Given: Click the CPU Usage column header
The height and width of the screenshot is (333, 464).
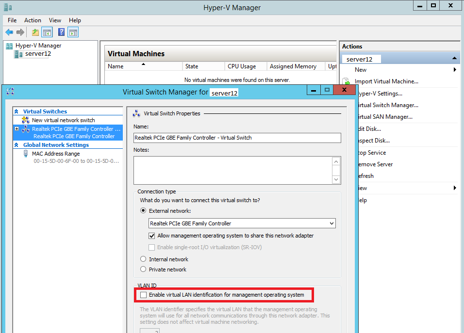Looking at the screenshot, I should (x=246, y=66).
